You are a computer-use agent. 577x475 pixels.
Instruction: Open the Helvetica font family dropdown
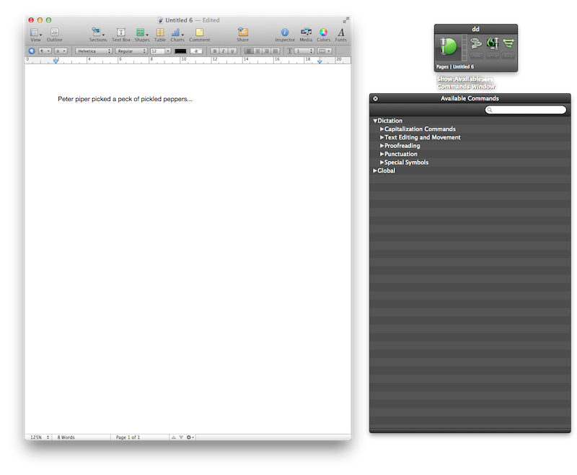tap(94, 51)
